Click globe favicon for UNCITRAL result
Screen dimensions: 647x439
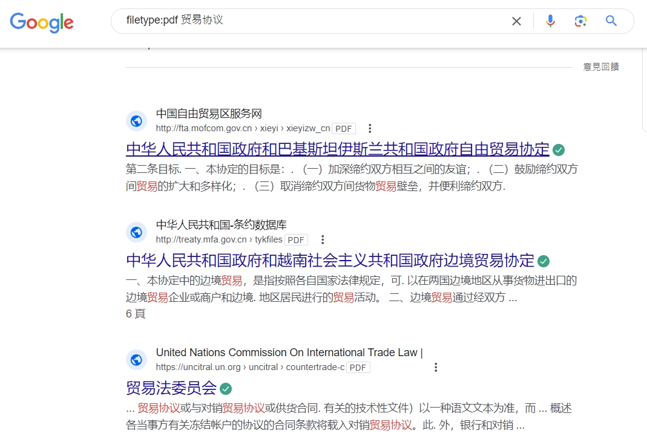[x=137, y=360]
